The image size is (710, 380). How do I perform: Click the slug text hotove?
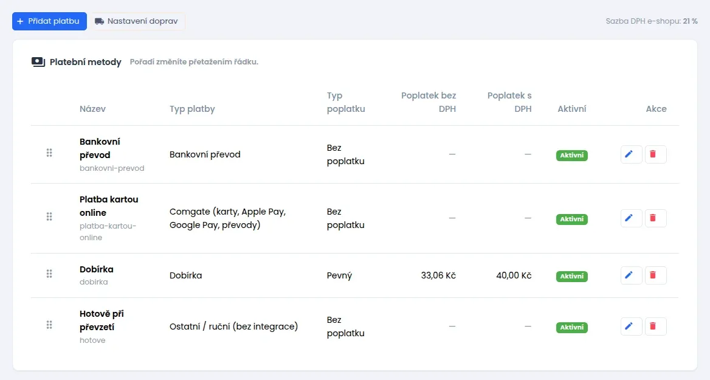click(92, 340)
